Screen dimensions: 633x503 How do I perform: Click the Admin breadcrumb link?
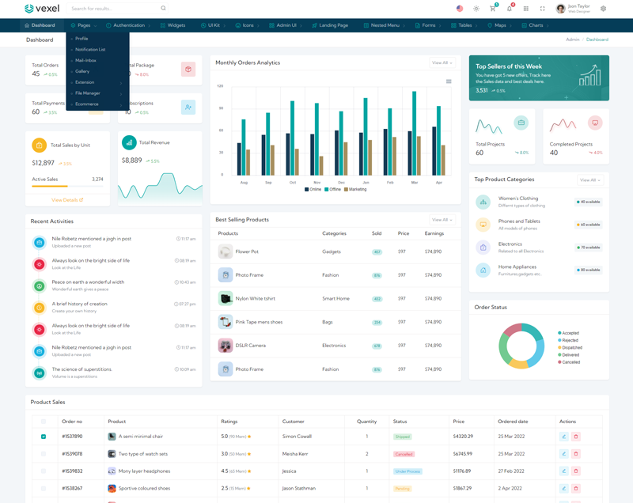point(573,40)
